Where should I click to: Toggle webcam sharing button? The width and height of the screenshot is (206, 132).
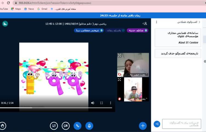66,126
